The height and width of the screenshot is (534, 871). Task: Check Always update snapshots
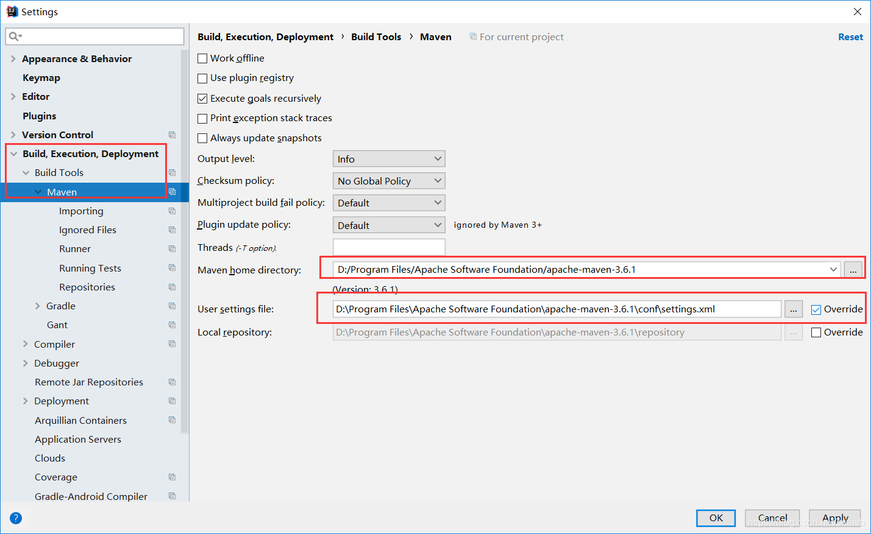[202, 138]
